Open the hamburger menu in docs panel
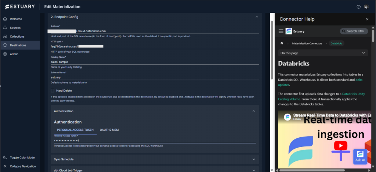Viewport: 376px width, 172px height. pyautogui.click(x=281, y=31)
